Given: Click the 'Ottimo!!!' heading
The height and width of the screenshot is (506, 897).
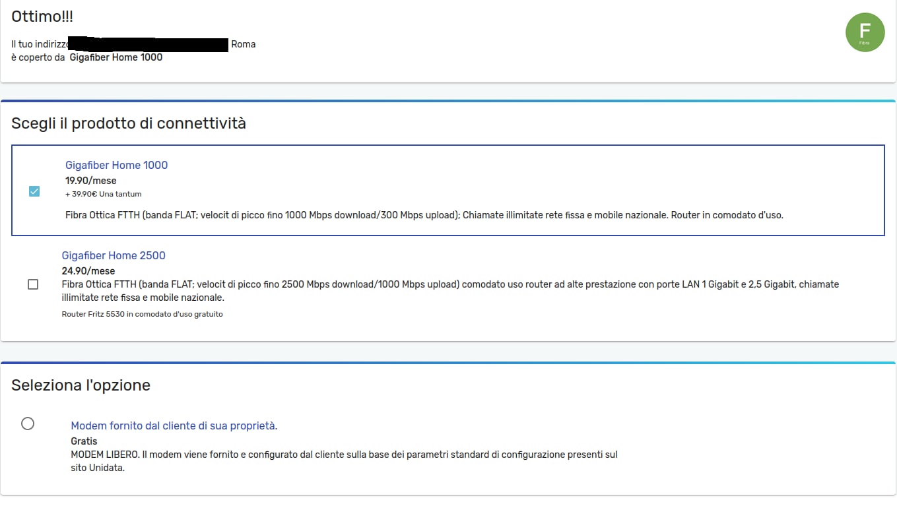Looking at the screenshot, I should point(42,16).
